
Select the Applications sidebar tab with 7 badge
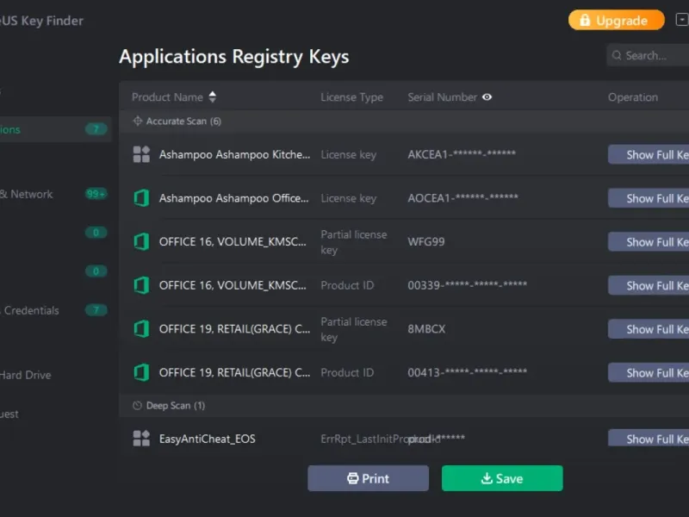(x=55, y=128)
